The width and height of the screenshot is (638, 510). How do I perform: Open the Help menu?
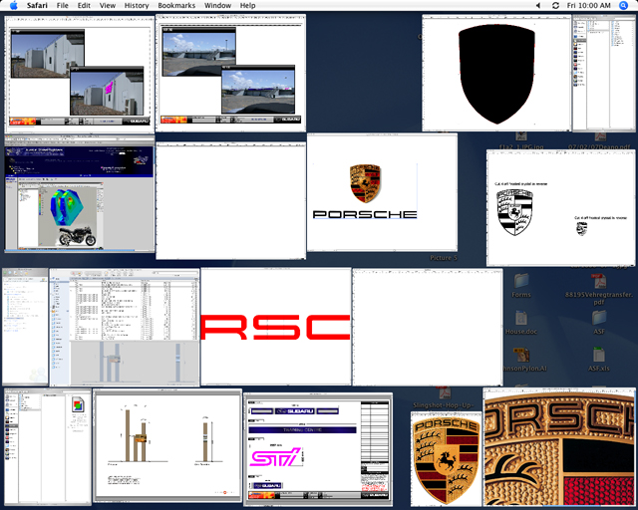247,5
